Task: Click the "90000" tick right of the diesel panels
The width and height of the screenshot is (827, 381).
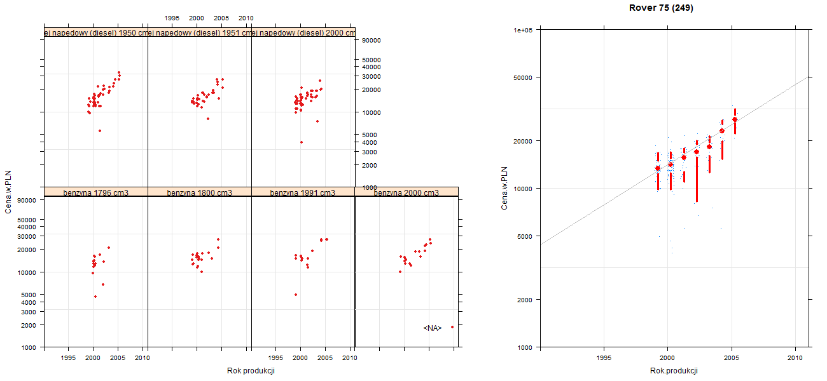Action: tap(371, 41)
